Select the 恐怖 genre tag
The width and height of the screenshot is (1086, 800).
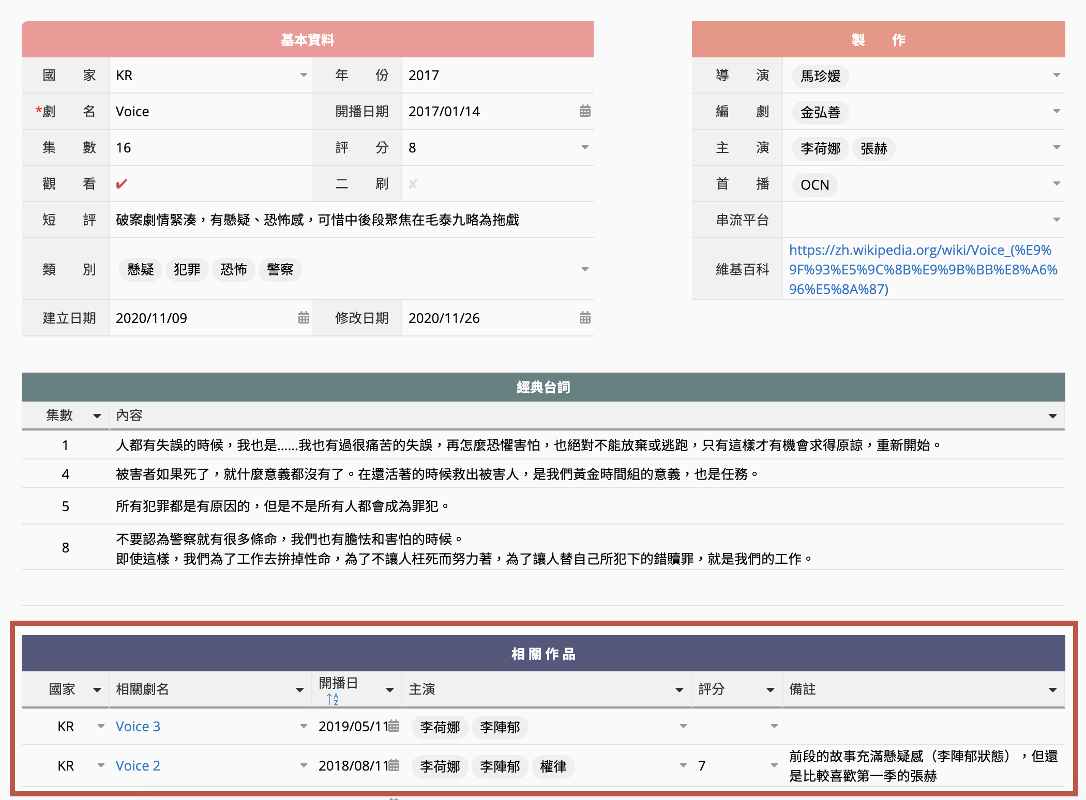pos(234,269)
